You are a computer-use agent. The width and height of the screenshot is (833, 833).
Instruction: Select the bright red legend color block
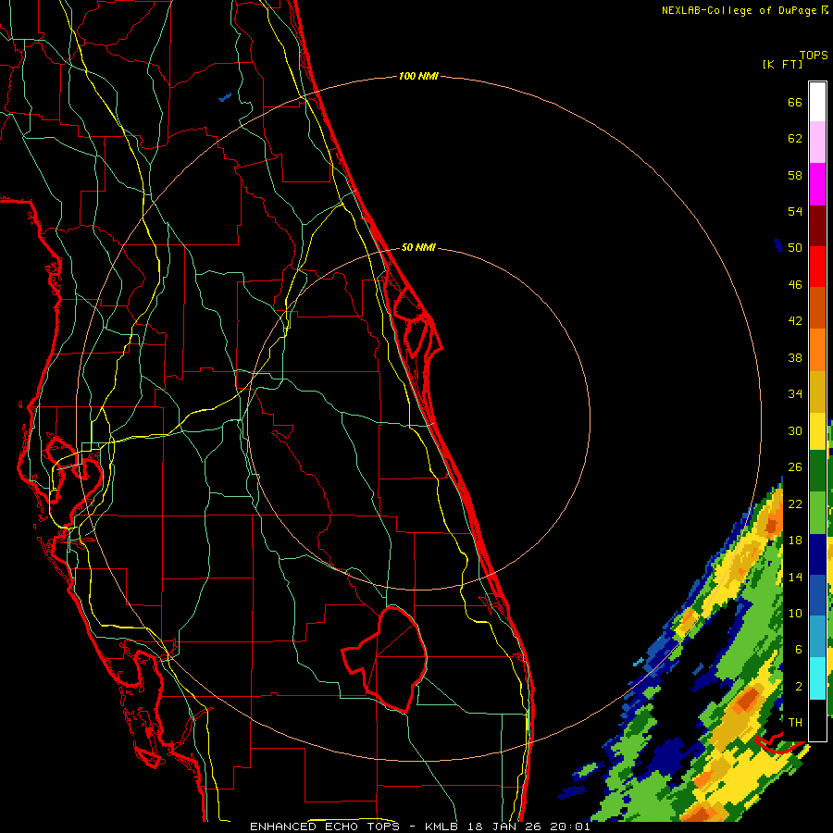click(817, 267)
